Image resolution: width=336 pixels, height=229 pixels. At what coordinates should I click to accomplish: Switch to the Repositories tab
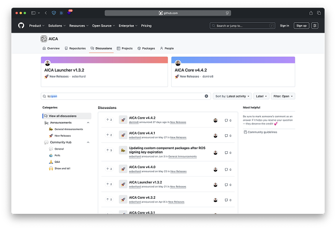pos(75,48)
